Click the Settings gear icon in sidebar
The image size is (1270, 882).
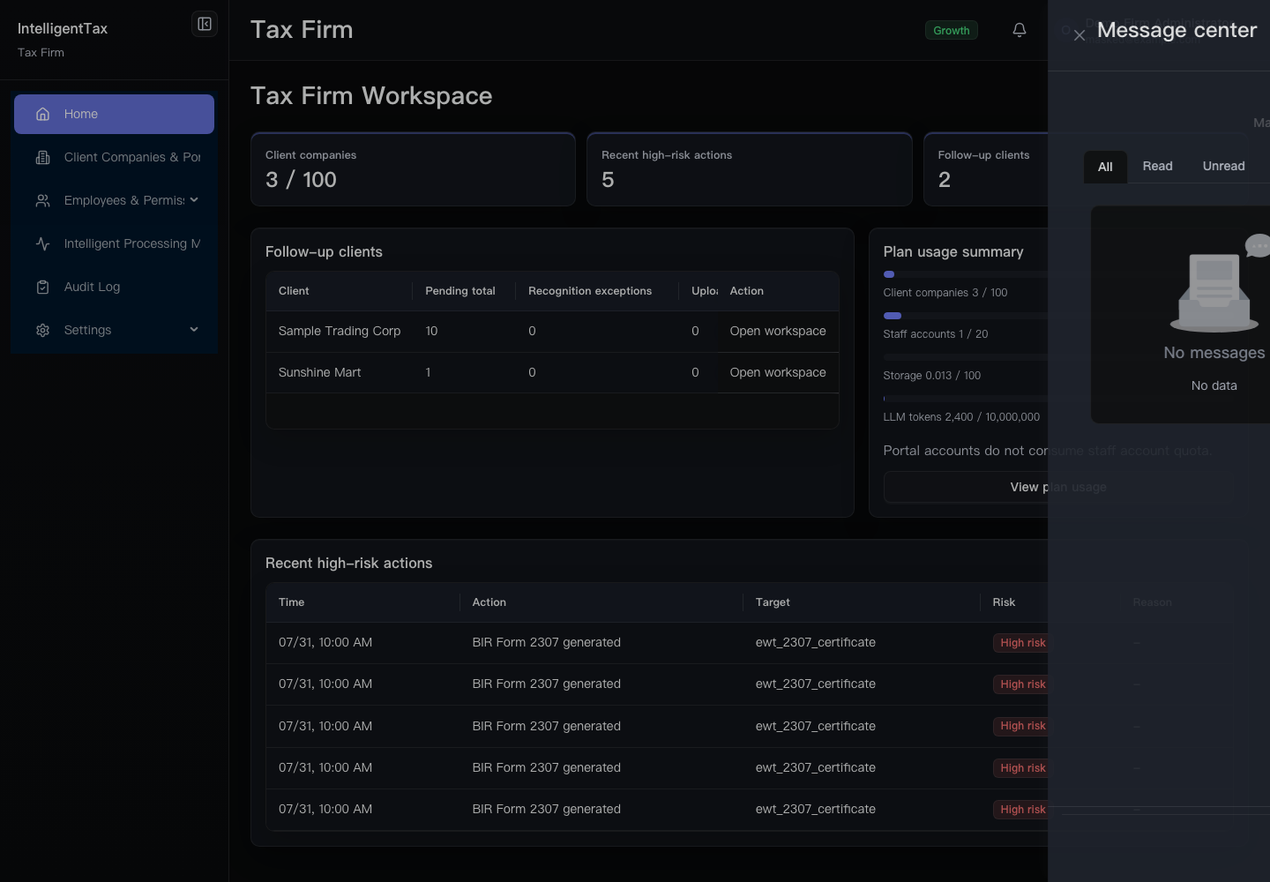tap(42, 330)
